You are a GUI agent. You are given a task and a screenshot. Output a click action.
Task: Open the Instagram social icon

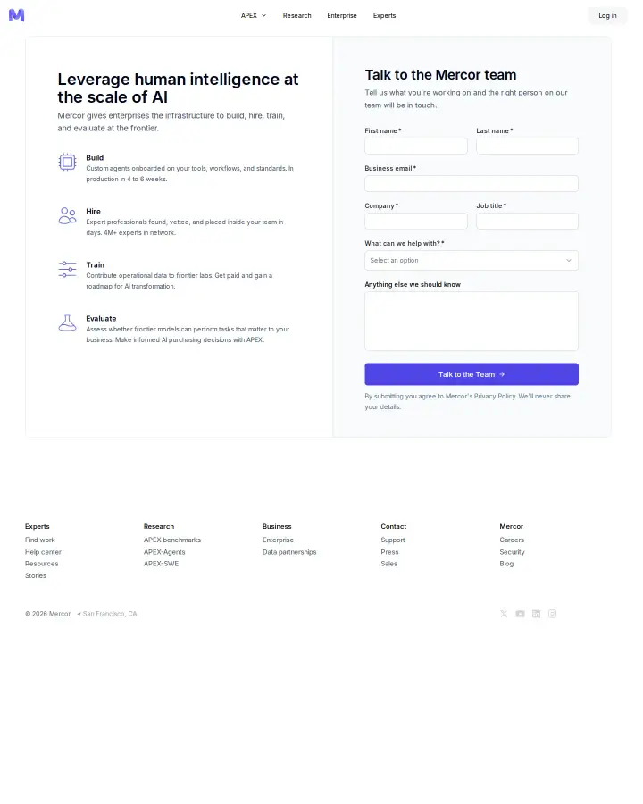552,614
